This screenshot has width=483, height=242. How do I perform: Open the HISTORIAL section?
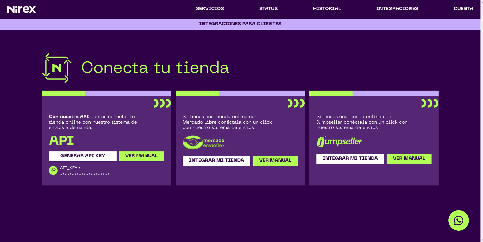tap(327, 9)
